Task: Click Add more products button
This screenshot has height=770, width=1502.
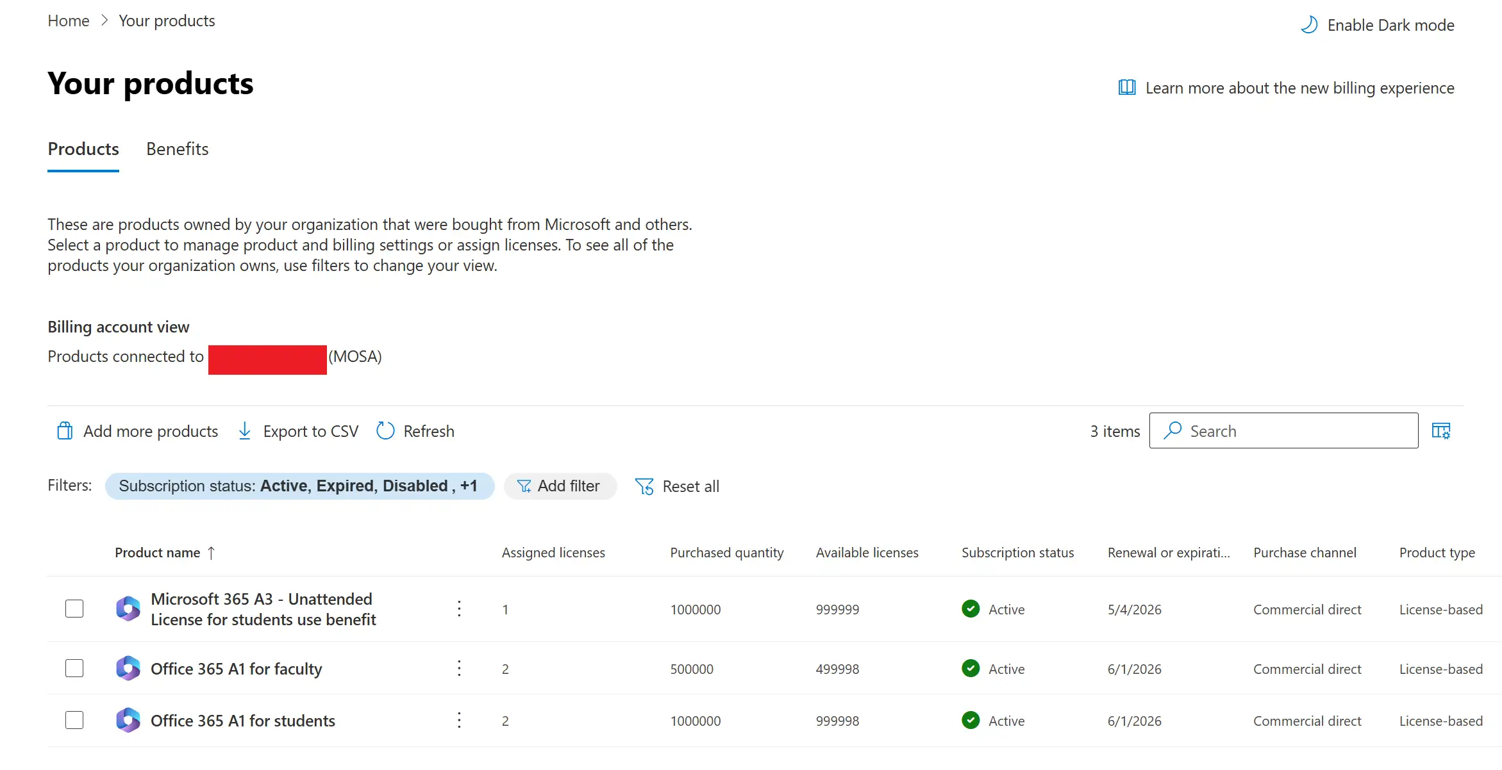Action: 137,431
